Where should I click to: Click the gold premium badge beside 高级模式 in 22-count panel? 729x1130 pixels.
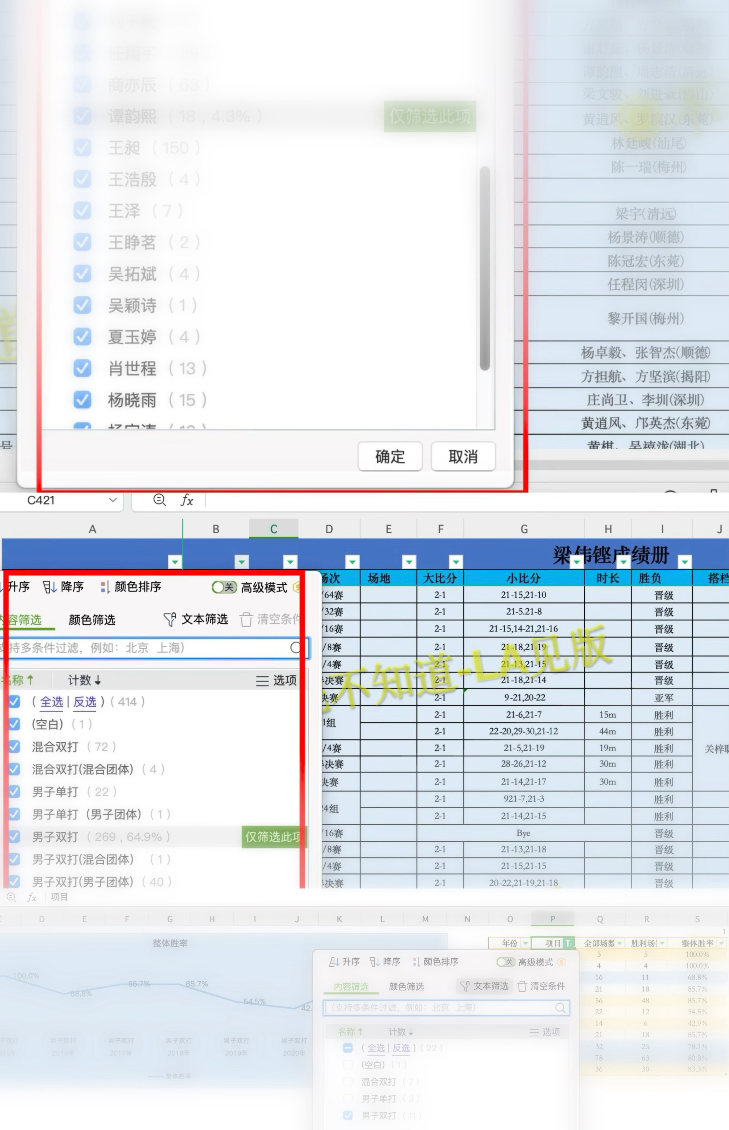[x=561, y=962]
